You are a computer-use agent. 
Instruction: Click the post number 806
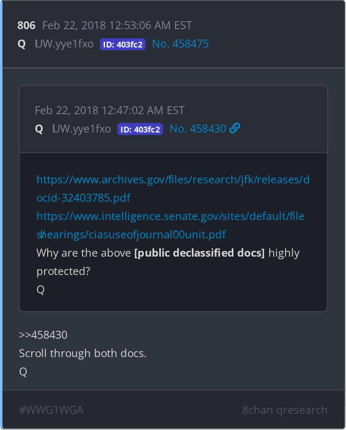tap(26, 25)
